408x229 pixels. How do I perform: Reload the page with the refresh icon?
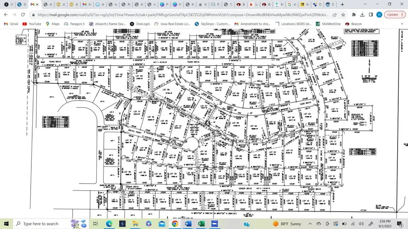pyautogui.click(x=22, y=15)
